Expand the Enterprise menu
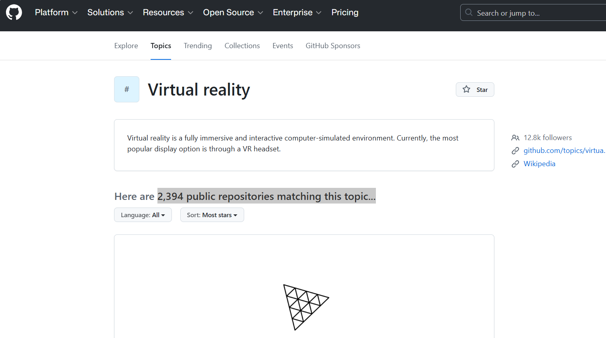 click(297, 12)
